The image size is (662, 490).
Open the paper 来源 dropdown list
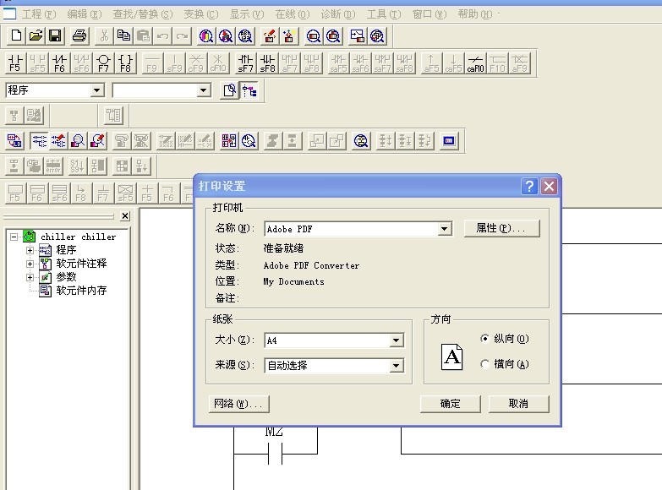tap(396, 366)
